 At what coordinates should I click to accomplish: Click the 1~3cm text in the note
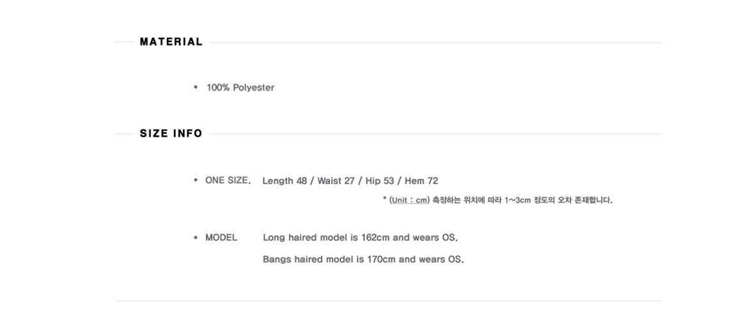pos(517,200)
